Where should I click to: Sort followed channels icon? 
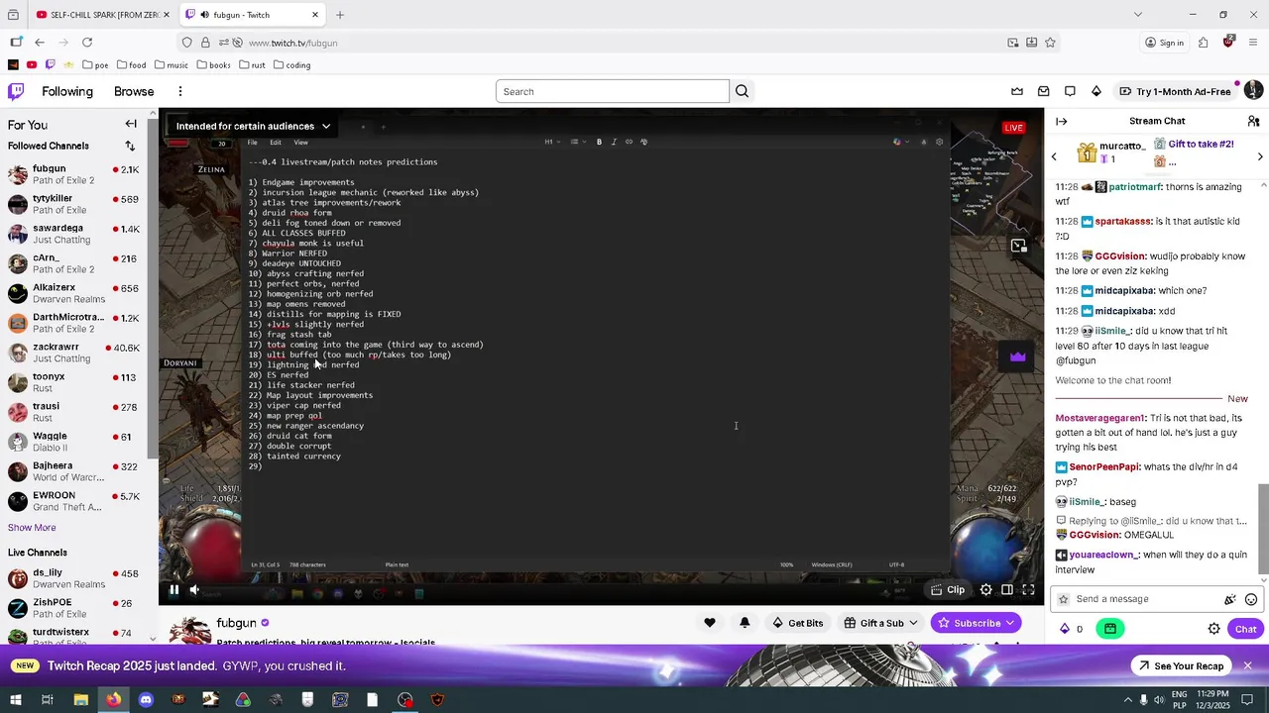point(130,147)
